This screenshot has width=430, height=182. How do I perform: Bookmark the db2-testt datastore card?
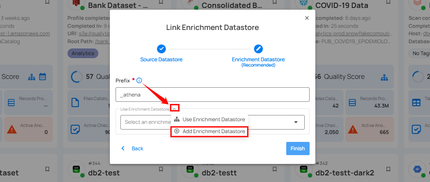point(275,169)
